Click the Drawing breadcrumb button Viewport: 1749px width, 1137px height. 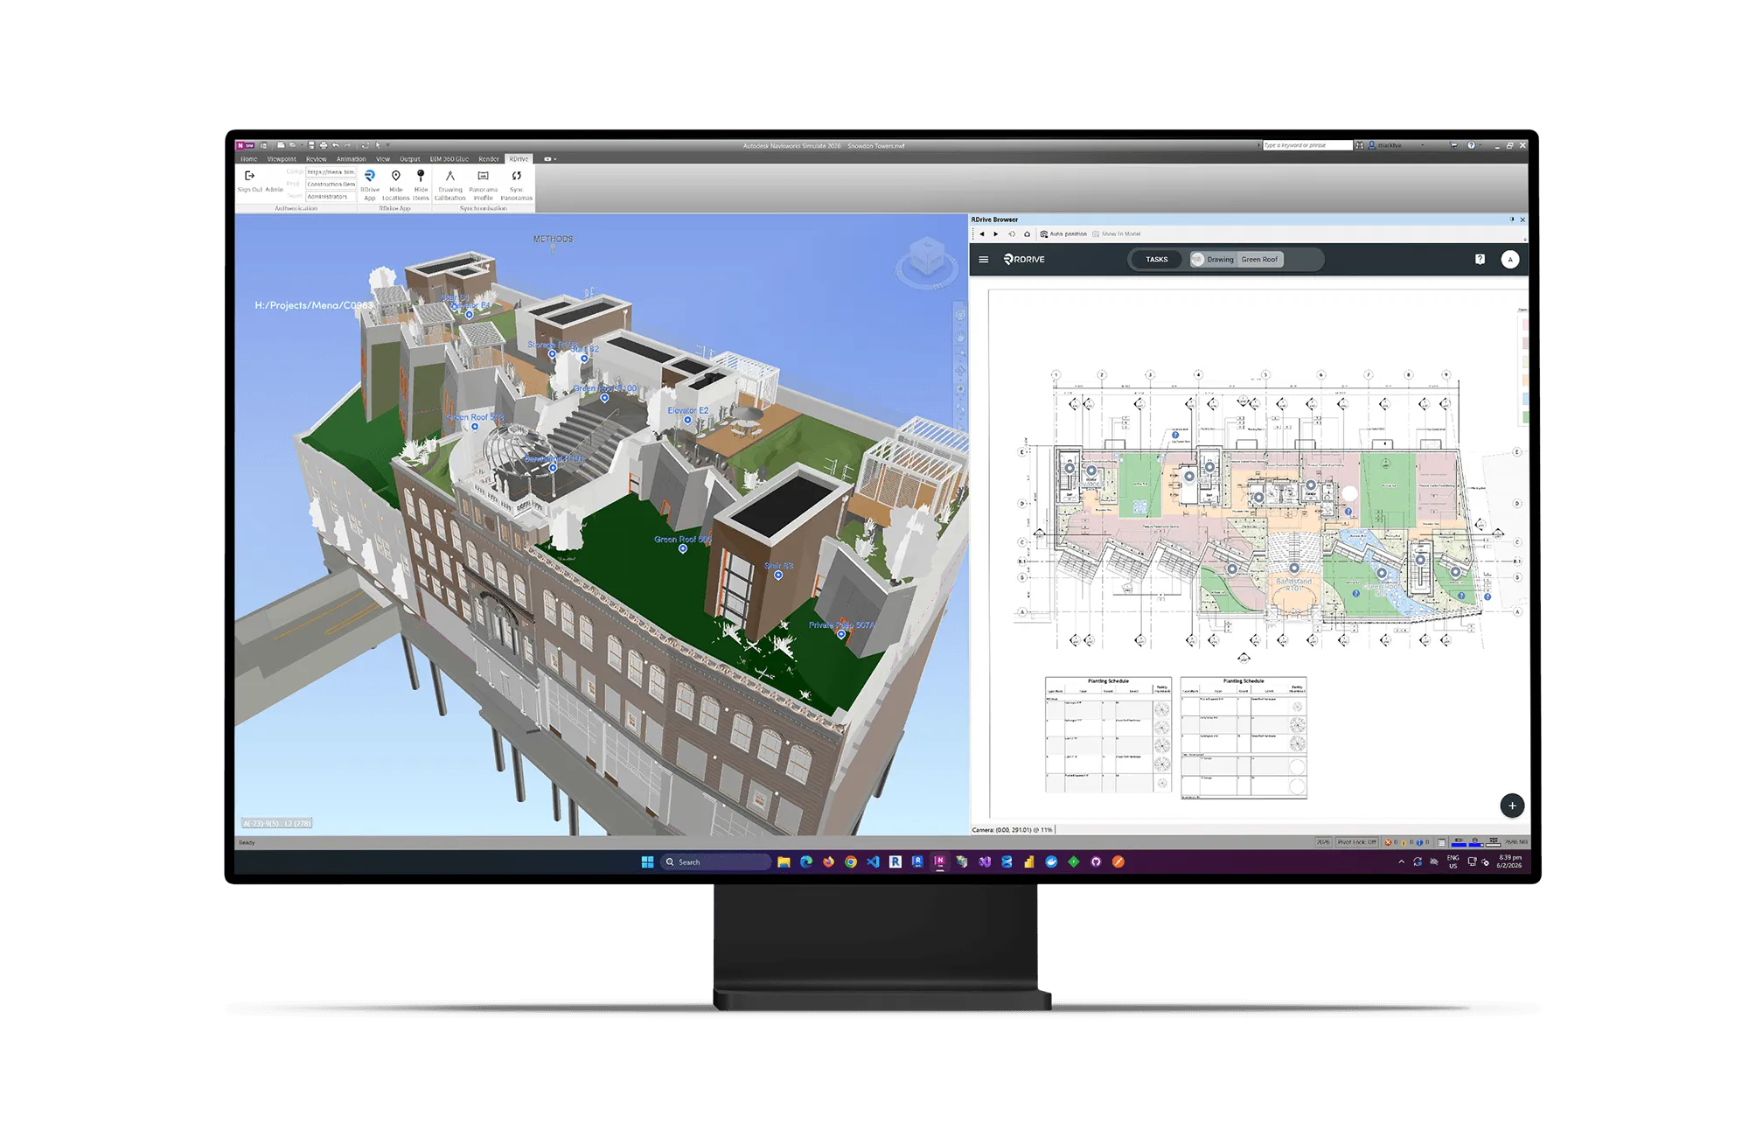(x=1214, y=259)
